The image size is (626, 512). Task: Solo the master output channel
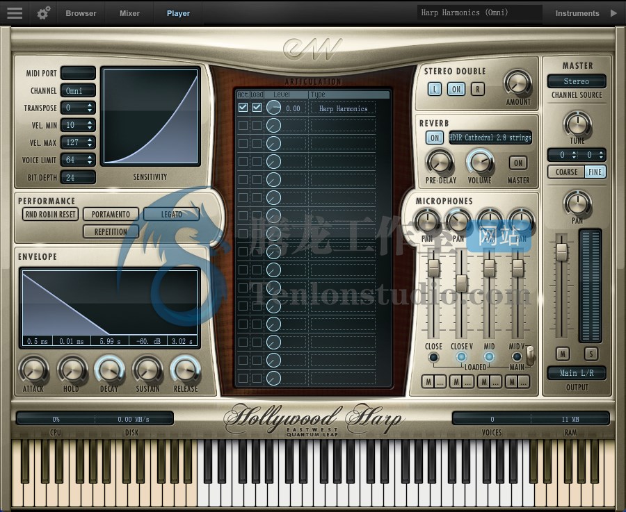click(x=591, y=354)
